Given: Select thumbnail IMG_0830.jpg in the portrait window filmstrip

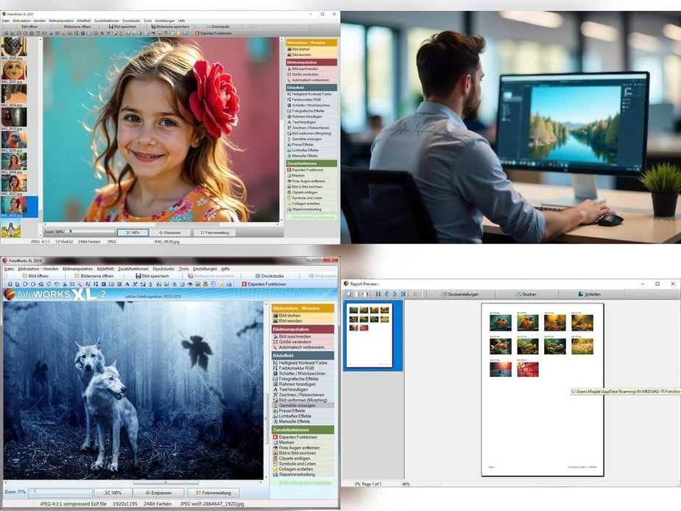Looking at the screenshot, I should pos(13,48).
